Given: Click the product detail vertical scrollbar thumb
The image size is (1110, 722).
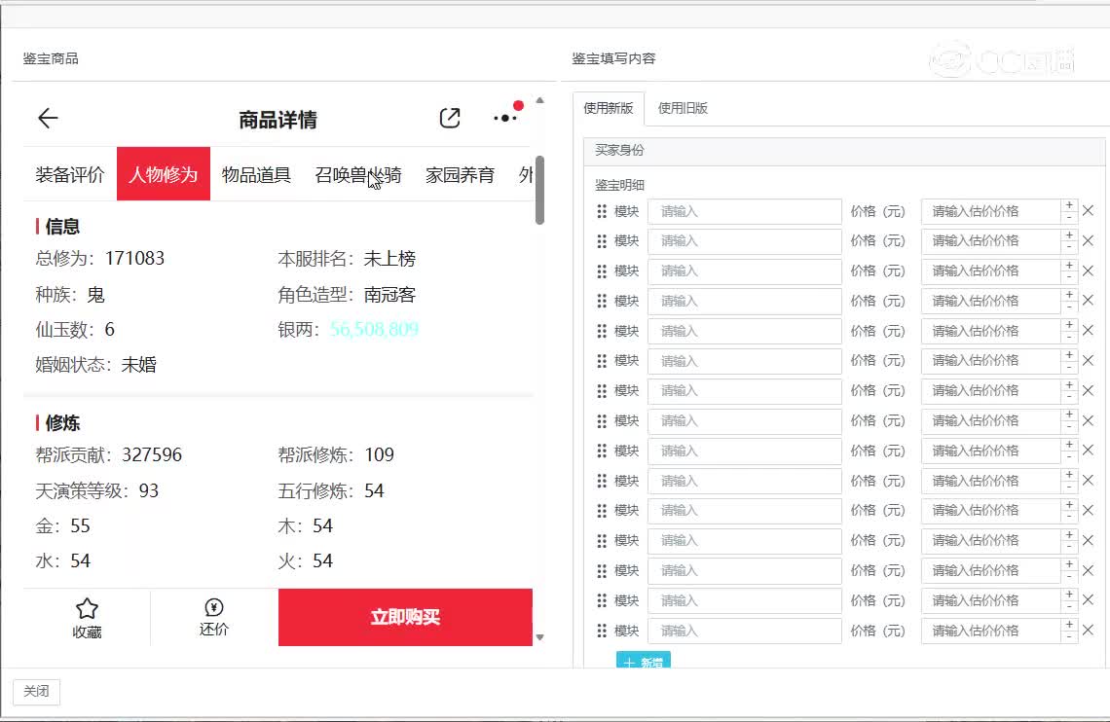Looking at the screenshot, I should click(x=539, y=190).
